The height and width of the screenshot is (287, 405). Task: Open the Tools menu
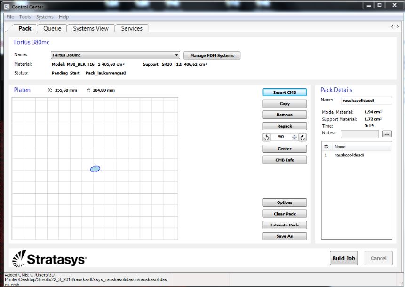coord(25,17)
